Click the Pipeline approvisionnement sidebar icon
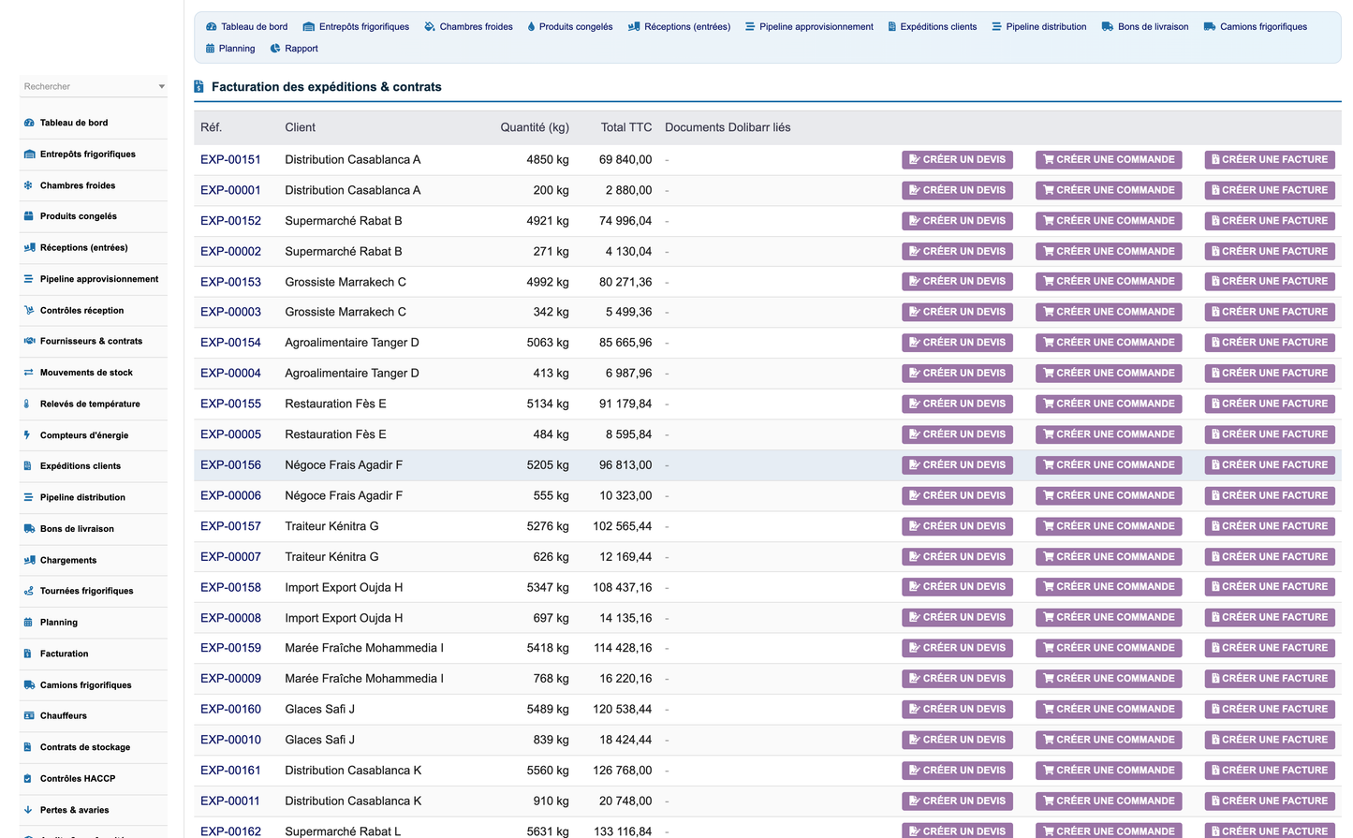 [28, 279]
